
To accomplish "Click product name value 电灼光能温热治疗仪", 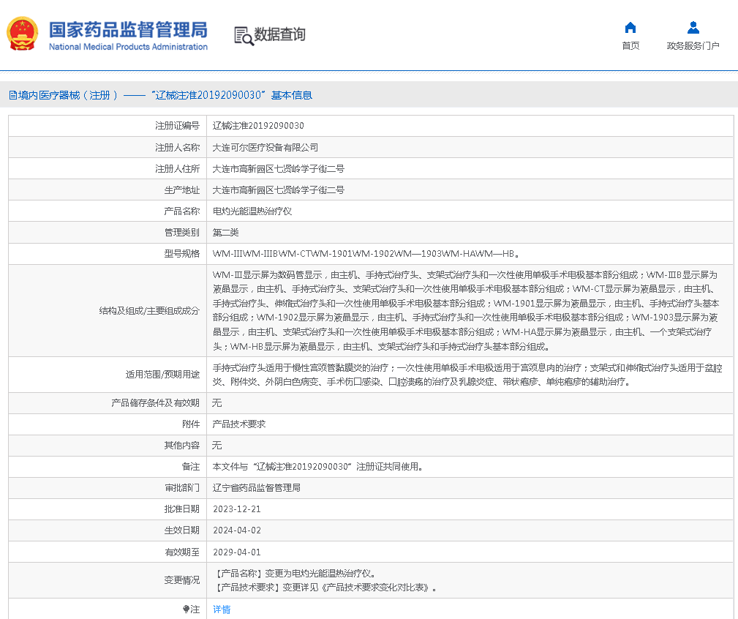I will (x=252, y=211).
